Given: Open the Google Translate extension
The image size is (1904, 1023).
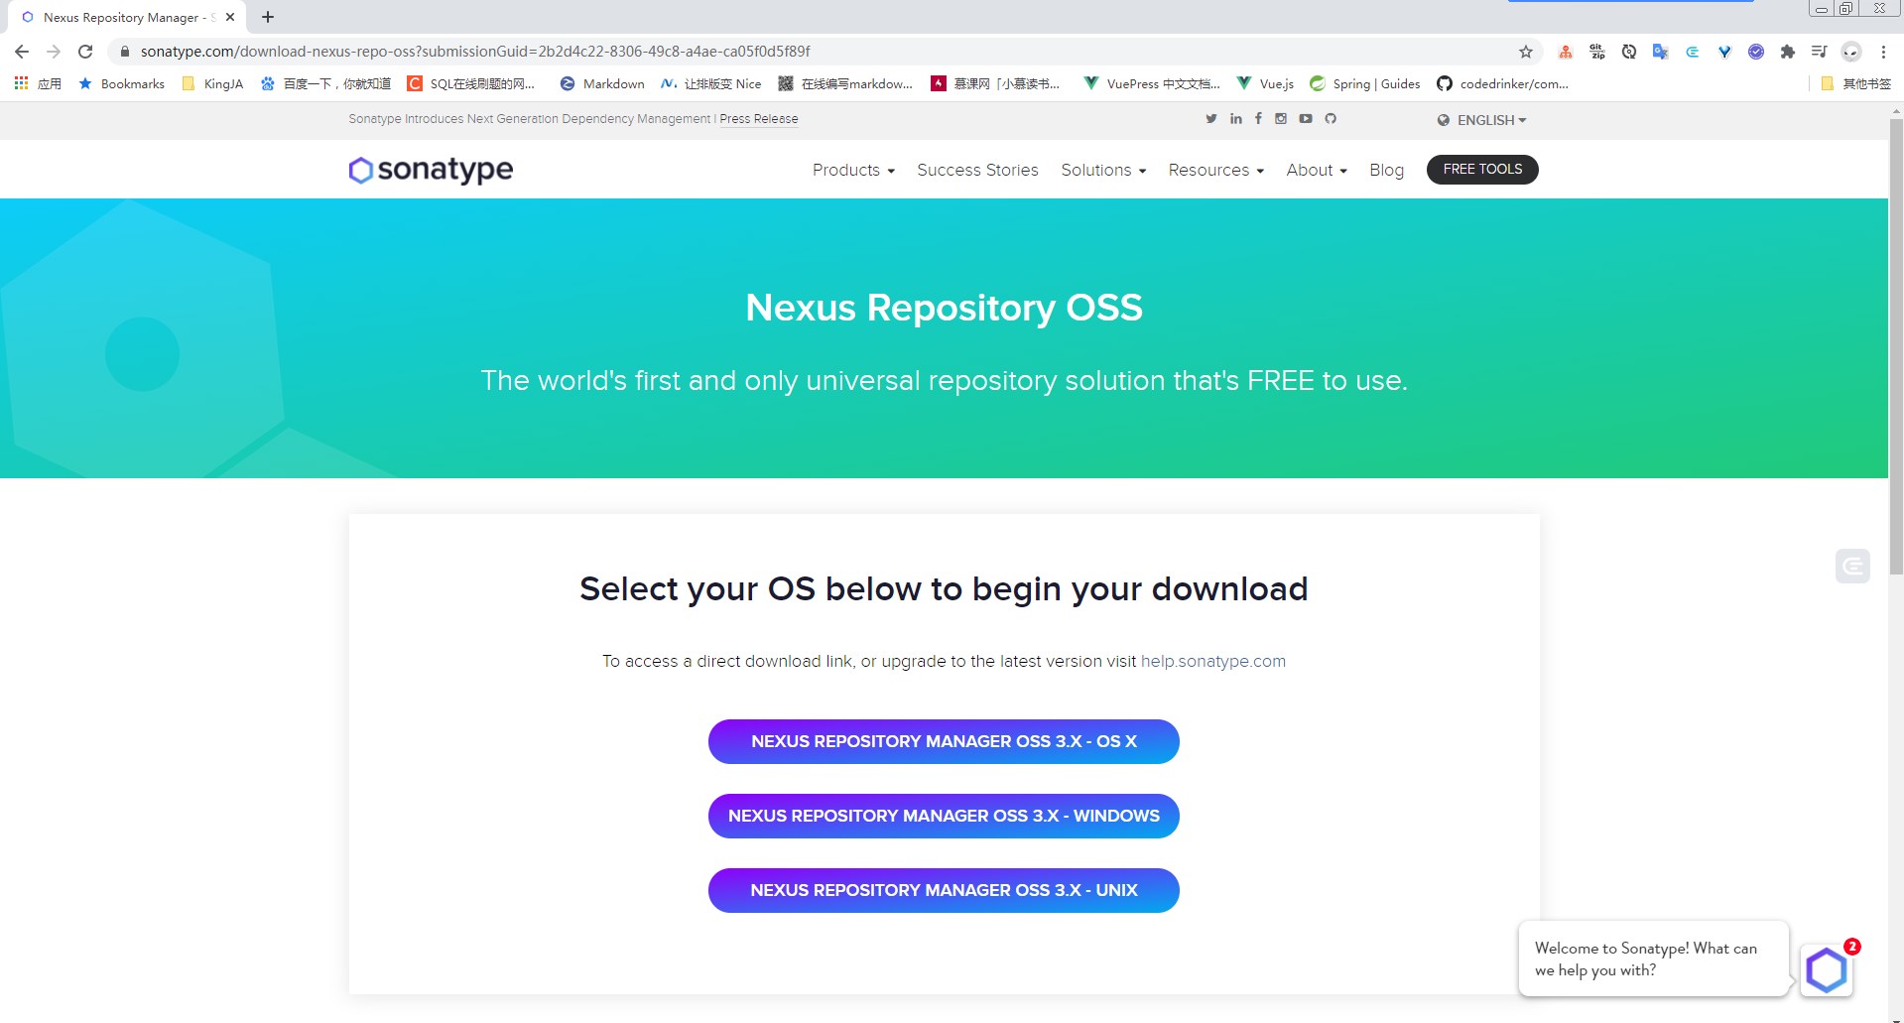Looking at the screenshot, I should tap(1661, 52).
